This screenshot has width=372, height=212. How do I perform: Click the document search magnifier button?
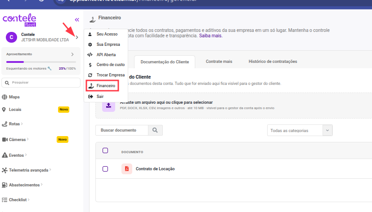(x=155, y=130)
